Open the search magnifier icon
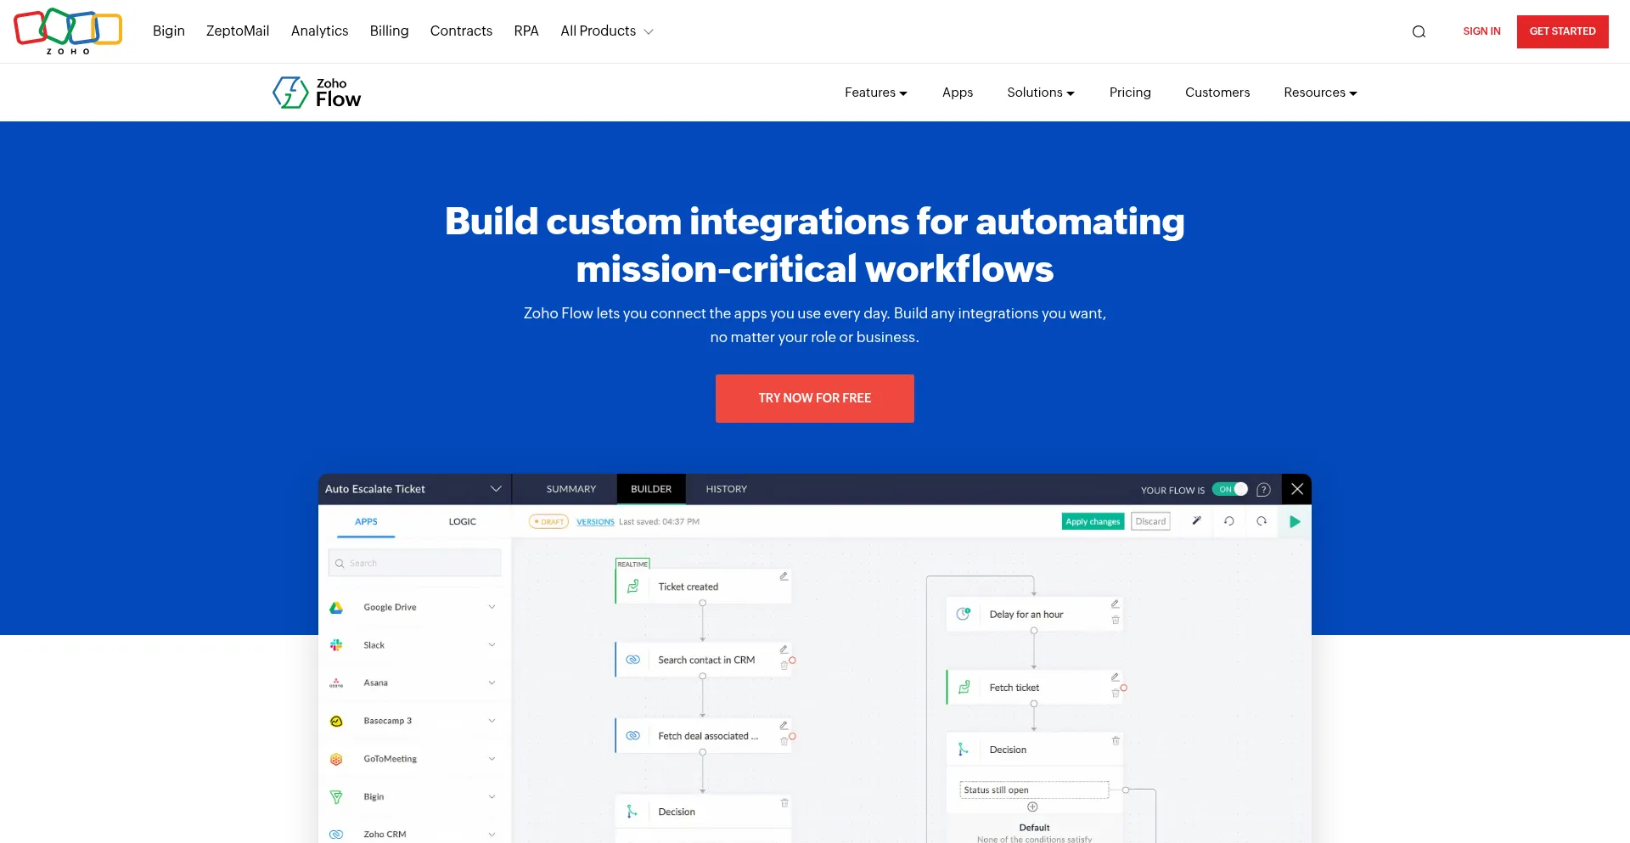The image size is (1630, 843). (1419, 31)
